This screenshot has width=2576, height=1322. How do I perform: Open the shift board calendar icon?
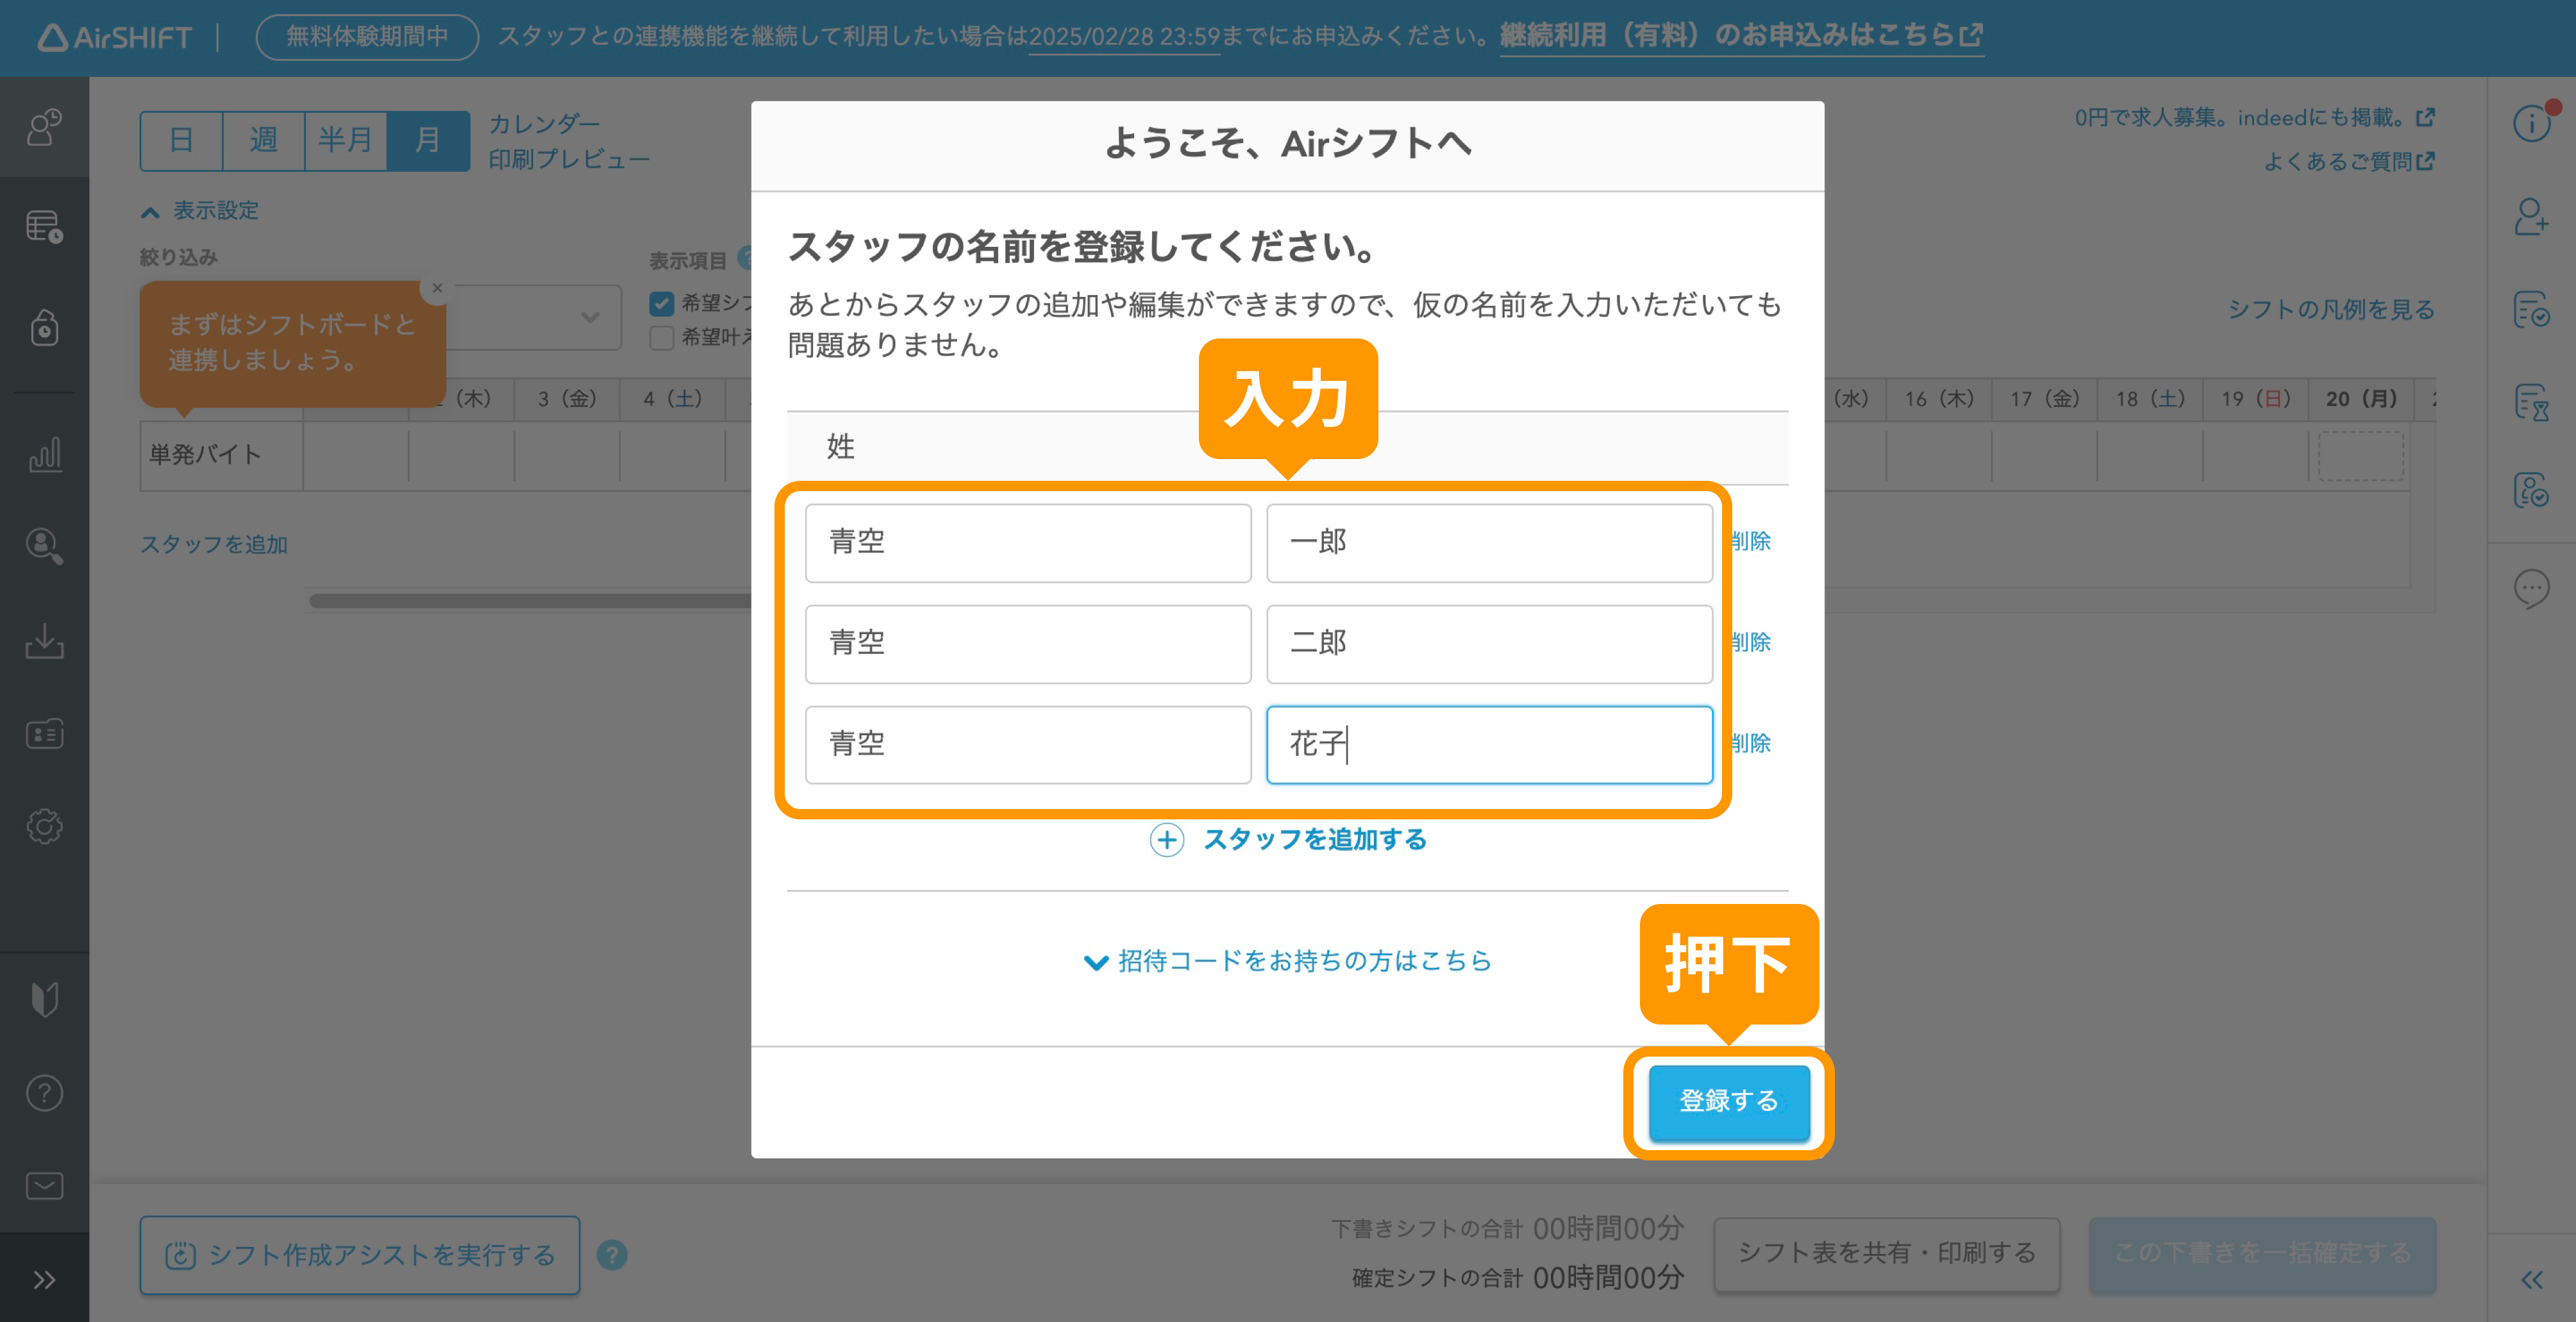point(44,226)
